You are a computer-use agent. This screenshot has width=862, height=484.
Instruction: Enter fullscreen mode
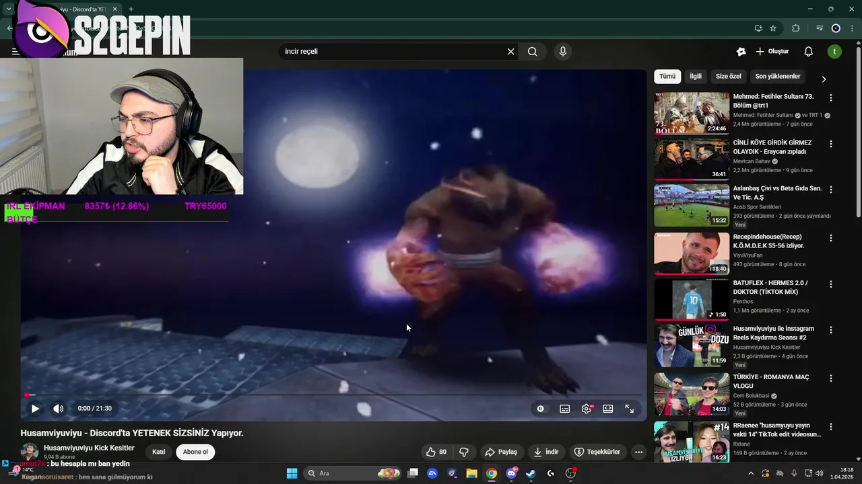629,408
